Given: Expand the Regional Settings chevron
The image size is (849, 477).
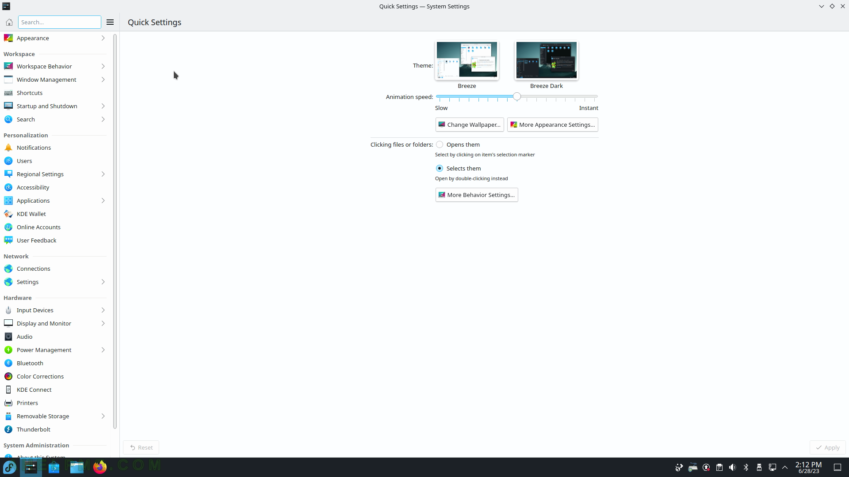Looking at the screenshot, I should click(x=103, y=174).
